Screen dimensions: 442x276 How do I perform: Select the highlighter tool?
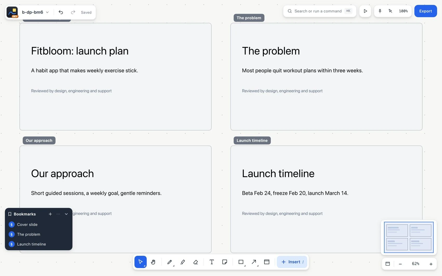click(x=183, y=262)
